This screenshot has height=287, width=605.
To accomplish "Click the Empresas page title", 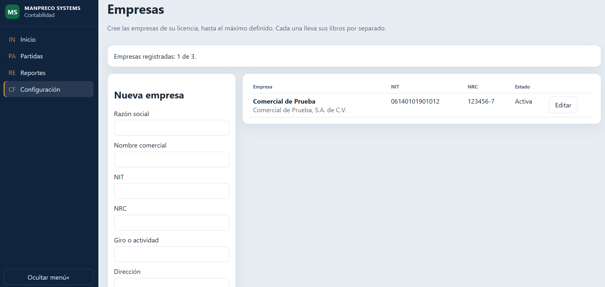I will pos(136,10).
